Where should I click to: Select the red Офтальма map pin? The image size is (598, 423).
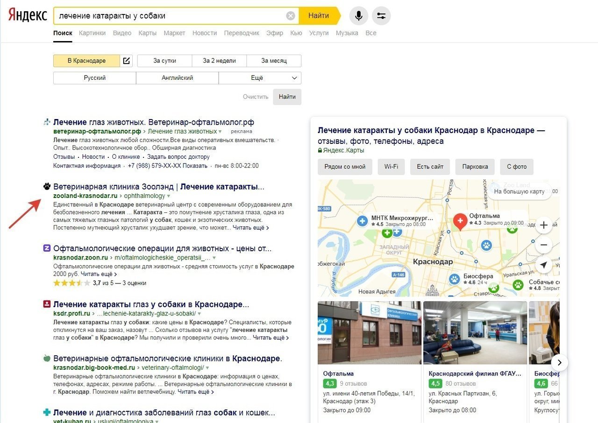pos(460,221)
